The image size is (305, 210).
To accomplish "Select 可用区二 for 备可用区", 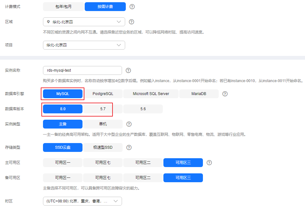I will [143, 178].
